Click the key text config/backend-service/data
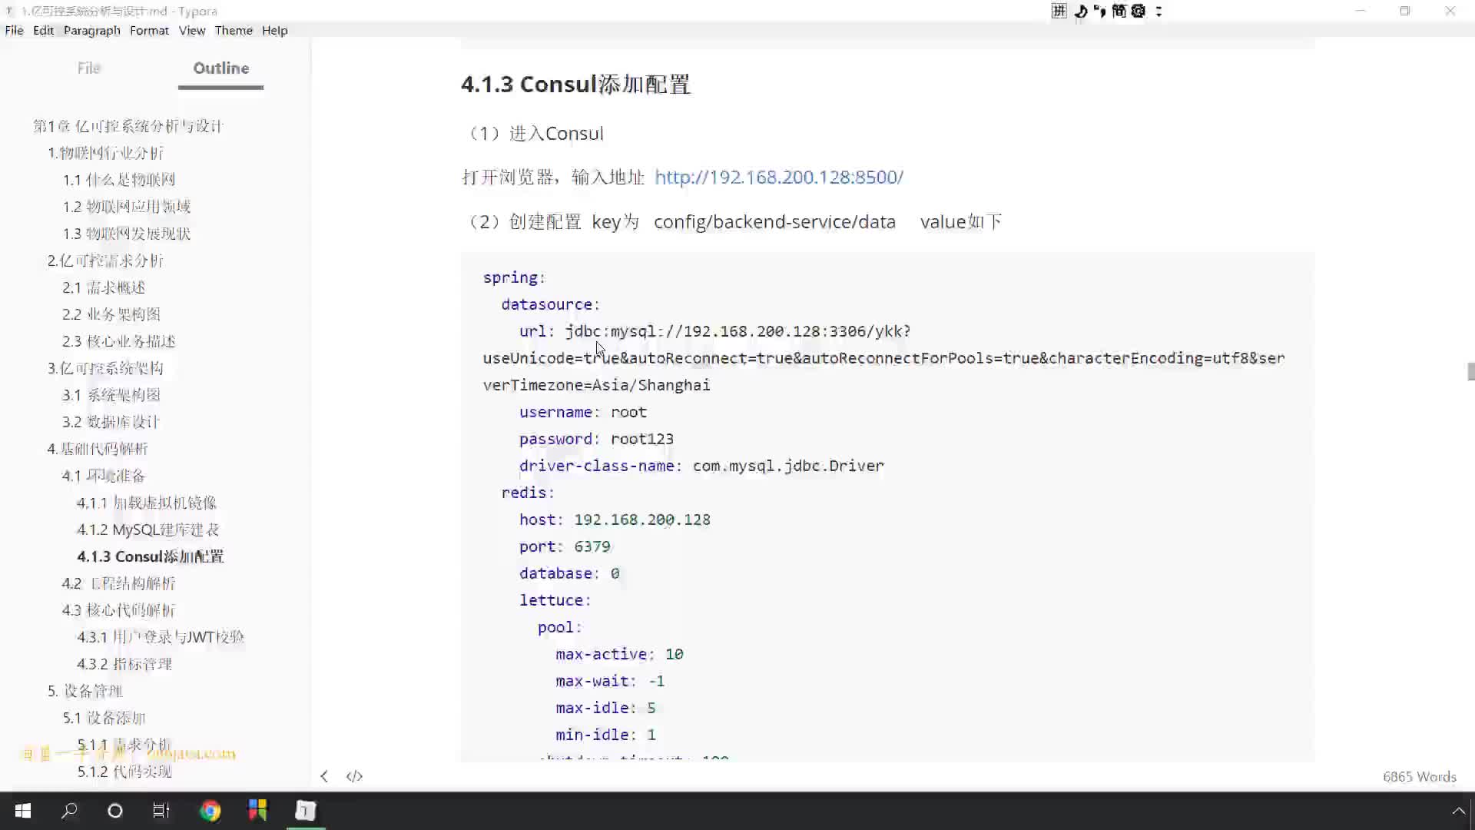This screenshot has width=1475, height=830. [x=774, y=222]
